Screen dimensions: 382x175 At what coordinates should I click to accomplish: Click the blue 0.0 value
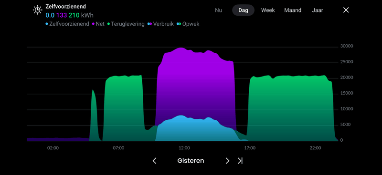click(x=50, y=16)
